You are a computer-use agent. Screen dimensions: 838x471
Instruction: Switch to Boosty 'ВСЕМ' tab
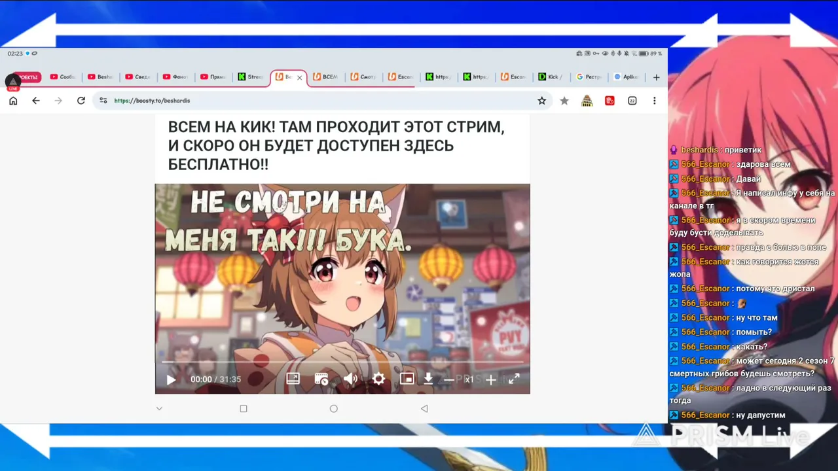tap(326, 77)
